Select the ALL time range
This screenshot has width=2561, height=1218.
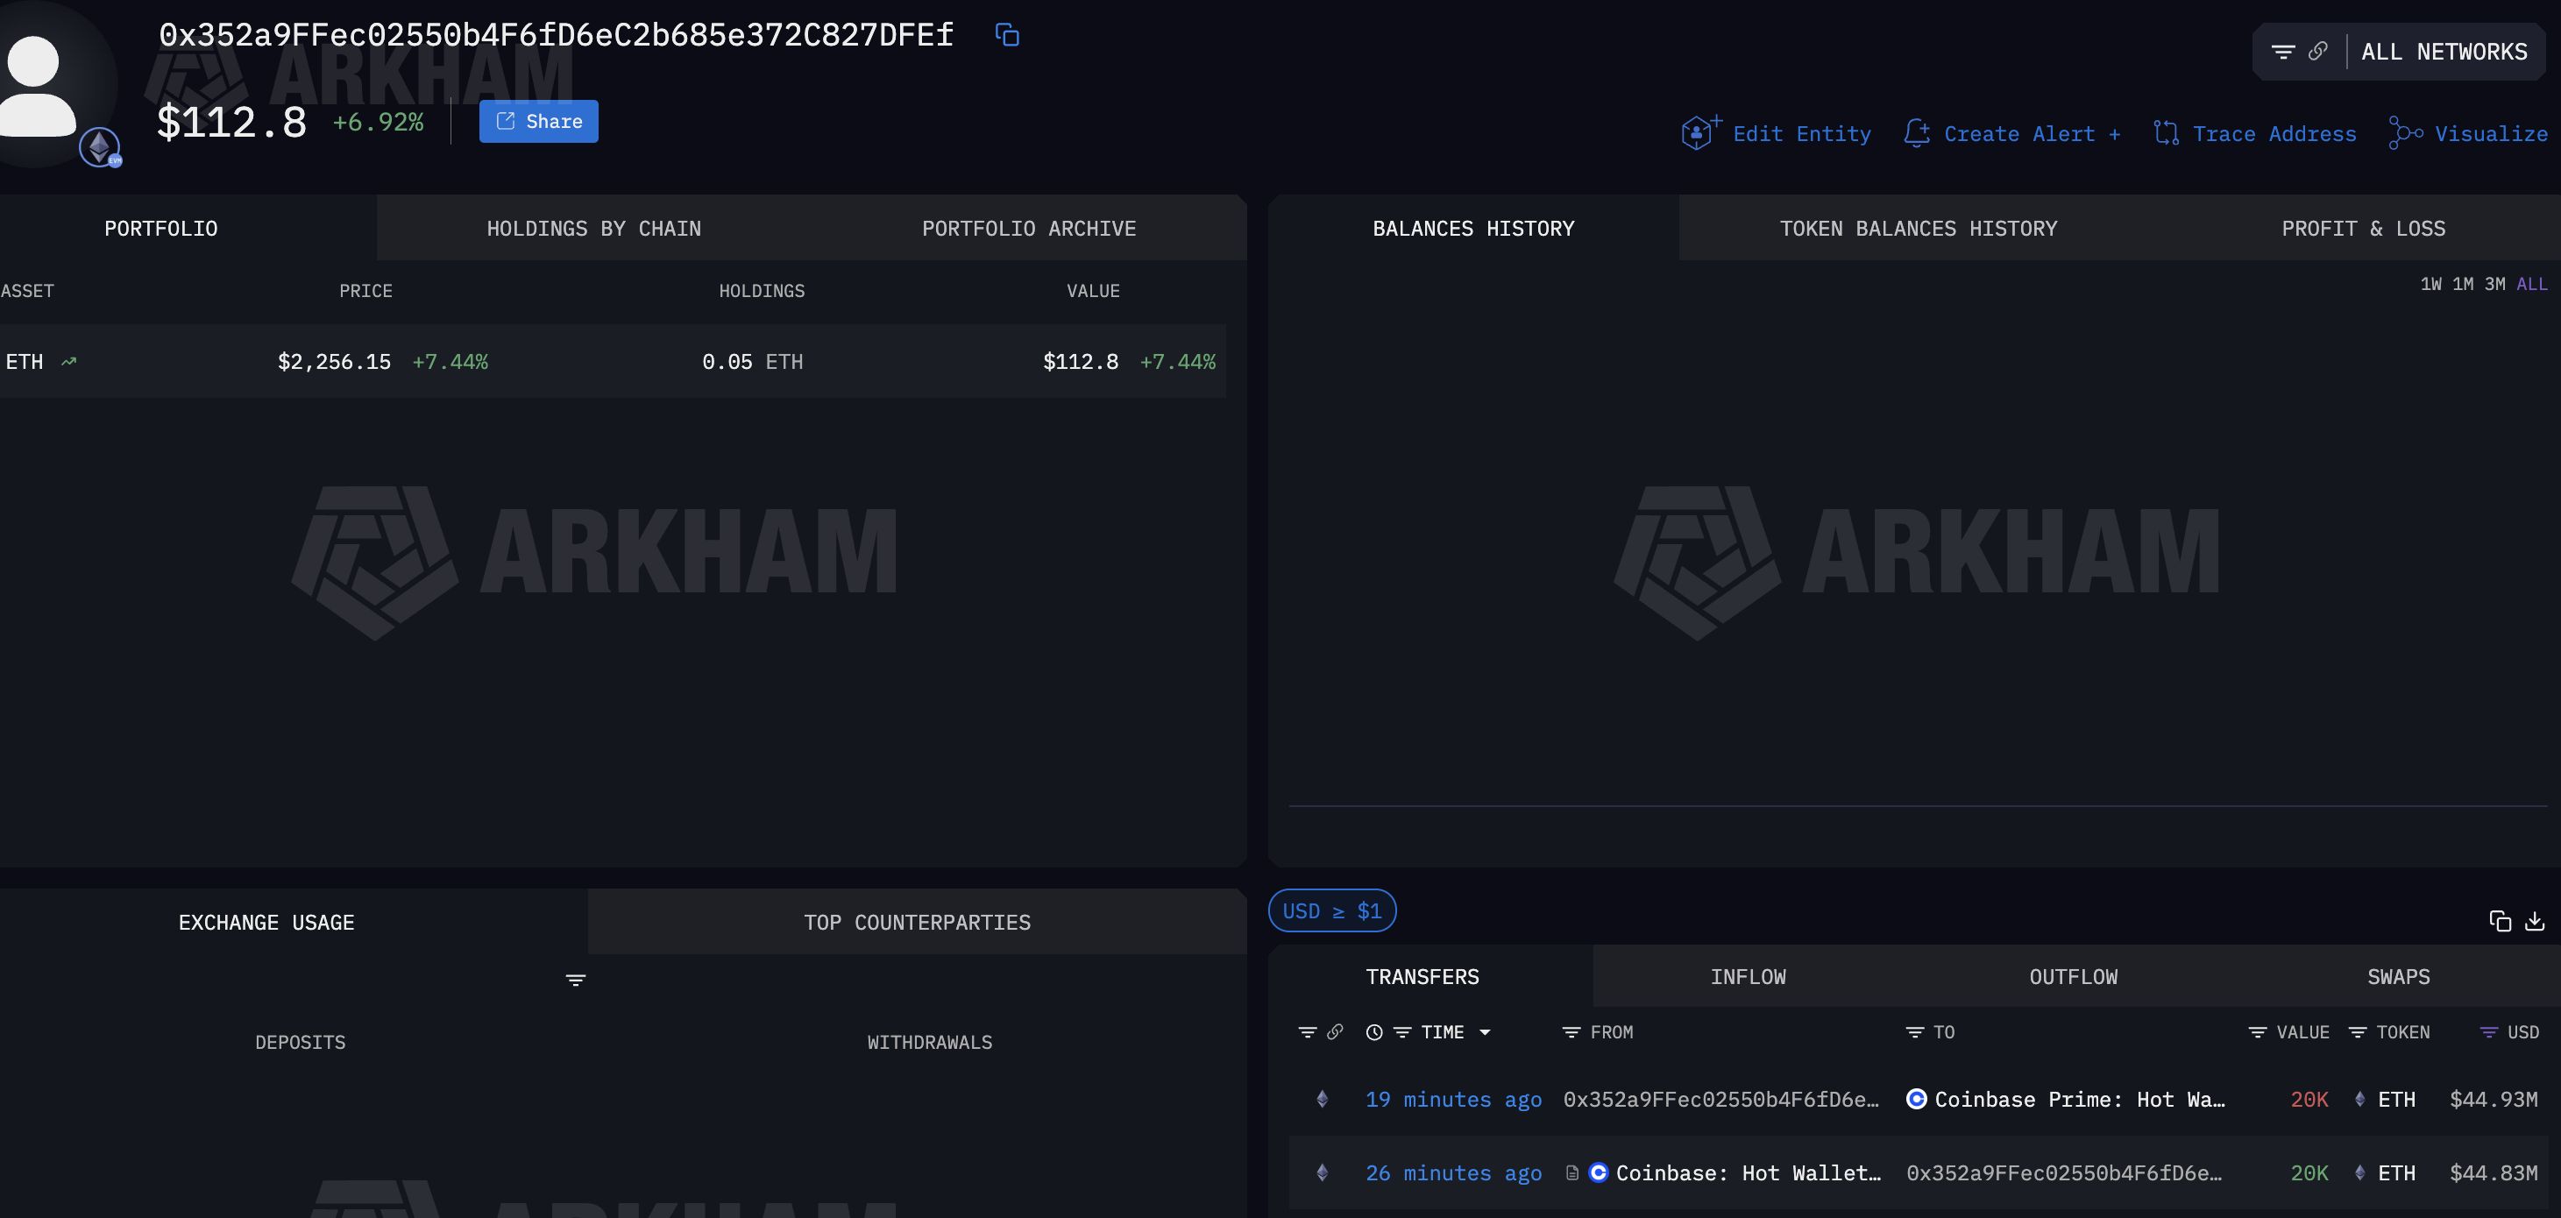2531,285
